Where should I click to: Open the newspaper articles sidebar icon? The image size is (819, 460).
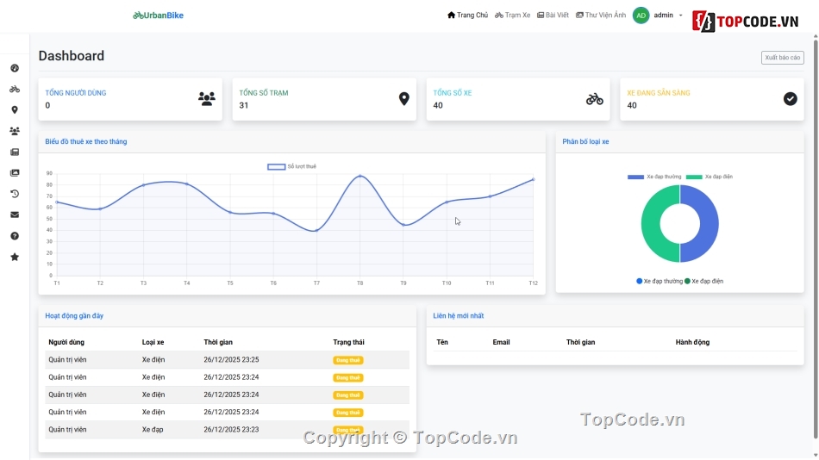pyautogui.click(x=15, y=152)
